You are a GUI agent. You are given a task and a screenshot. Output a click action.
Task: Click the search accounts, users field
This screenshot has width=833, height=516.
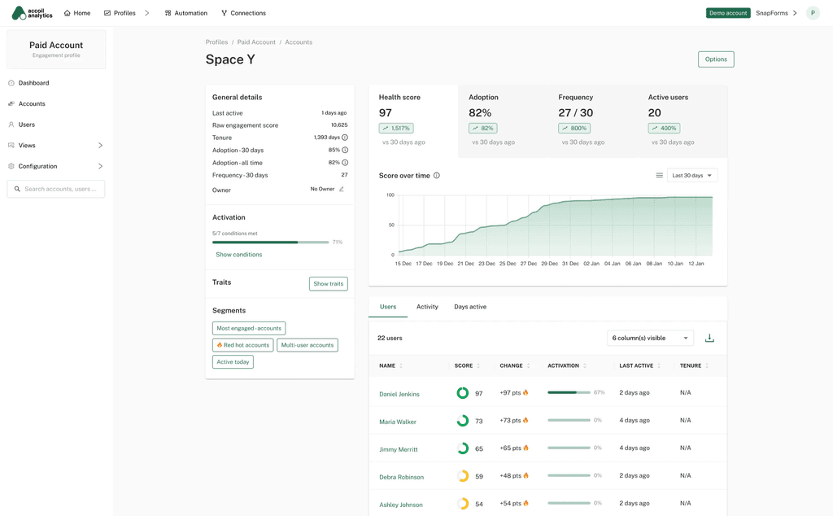56,189
